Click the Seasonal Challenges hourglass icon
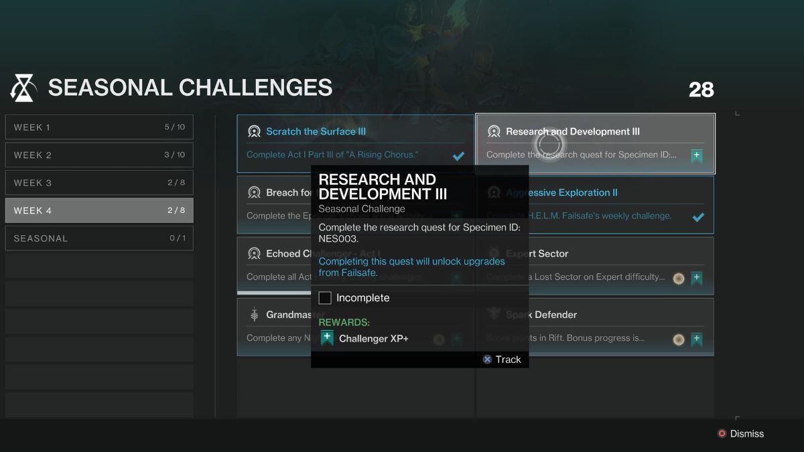Viewport: 804px width, 452px height. coord(22,87)
